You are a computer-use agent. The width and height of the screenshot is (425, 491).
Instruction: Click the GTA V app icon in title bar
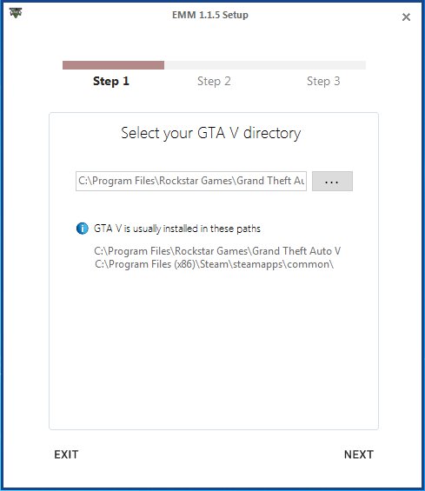coord(16,13)
